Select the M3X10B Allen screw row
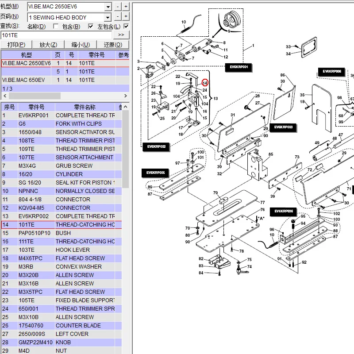354x354 pixels. pyautogui.click(x=62, y=317)
